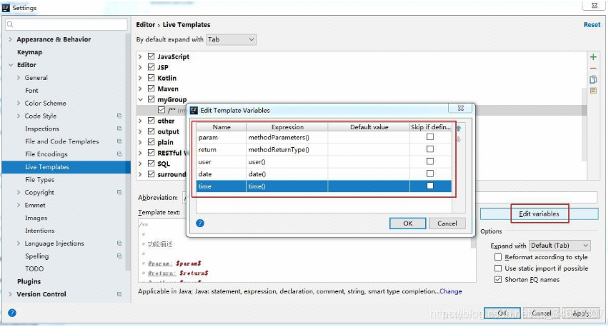Uncheck the JSP template group

point(151,67)
